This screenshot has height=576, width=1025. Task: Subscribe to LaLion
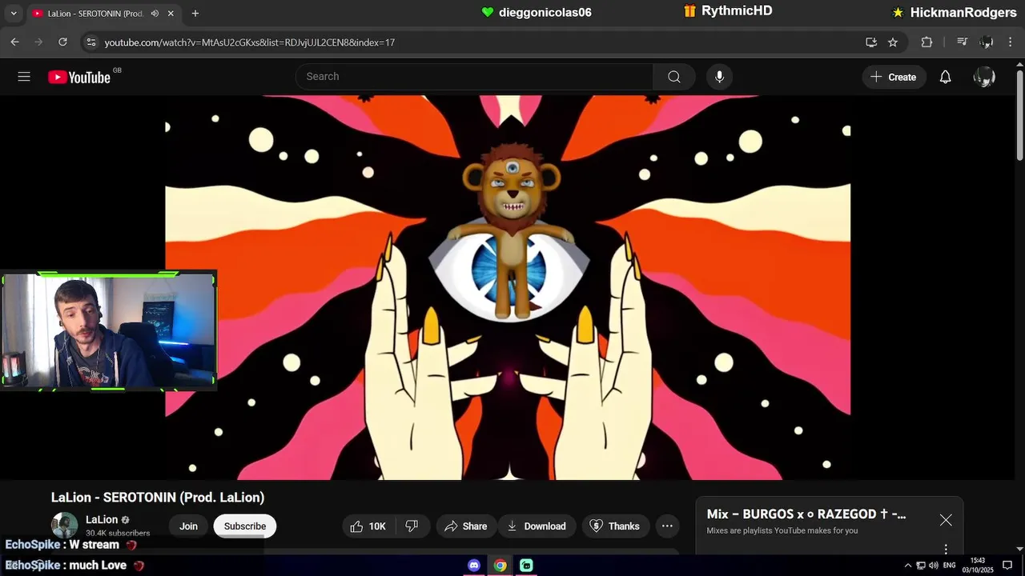pos(245,526)
